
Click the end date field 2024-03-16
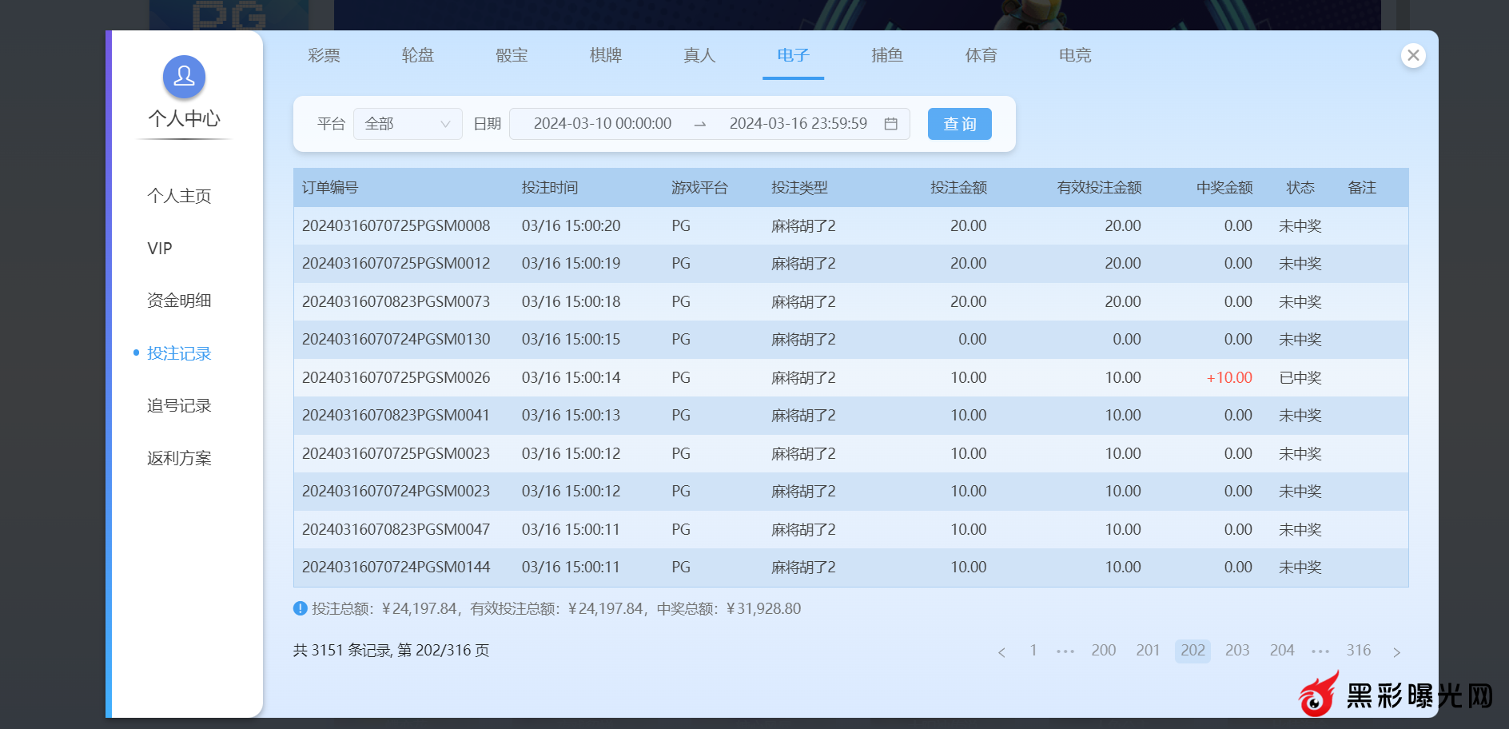tap(798, 124)
